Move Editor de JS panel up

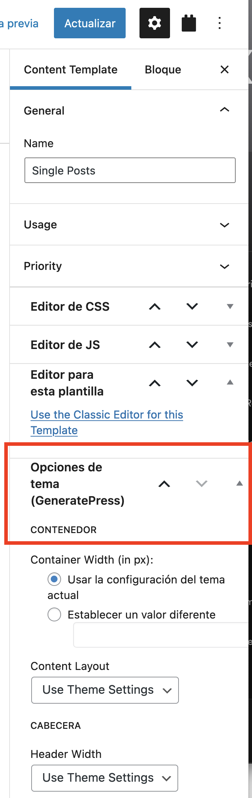[x=155, y=345]
